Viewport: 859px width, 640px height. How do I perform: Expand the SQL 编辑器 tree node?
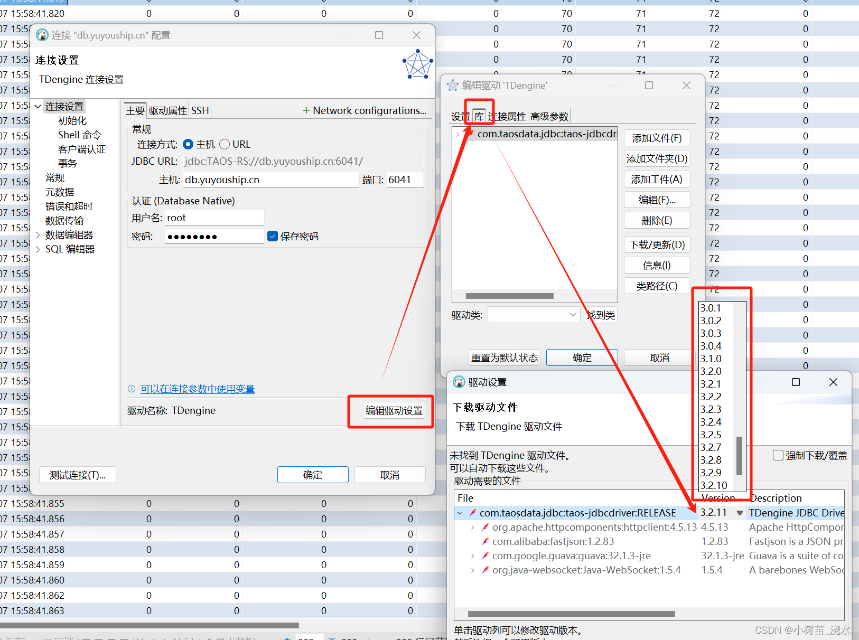point(38,249)
